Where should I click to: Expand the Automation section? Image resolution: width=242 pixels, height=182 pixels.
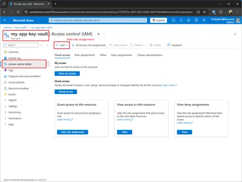click(15, 118)
